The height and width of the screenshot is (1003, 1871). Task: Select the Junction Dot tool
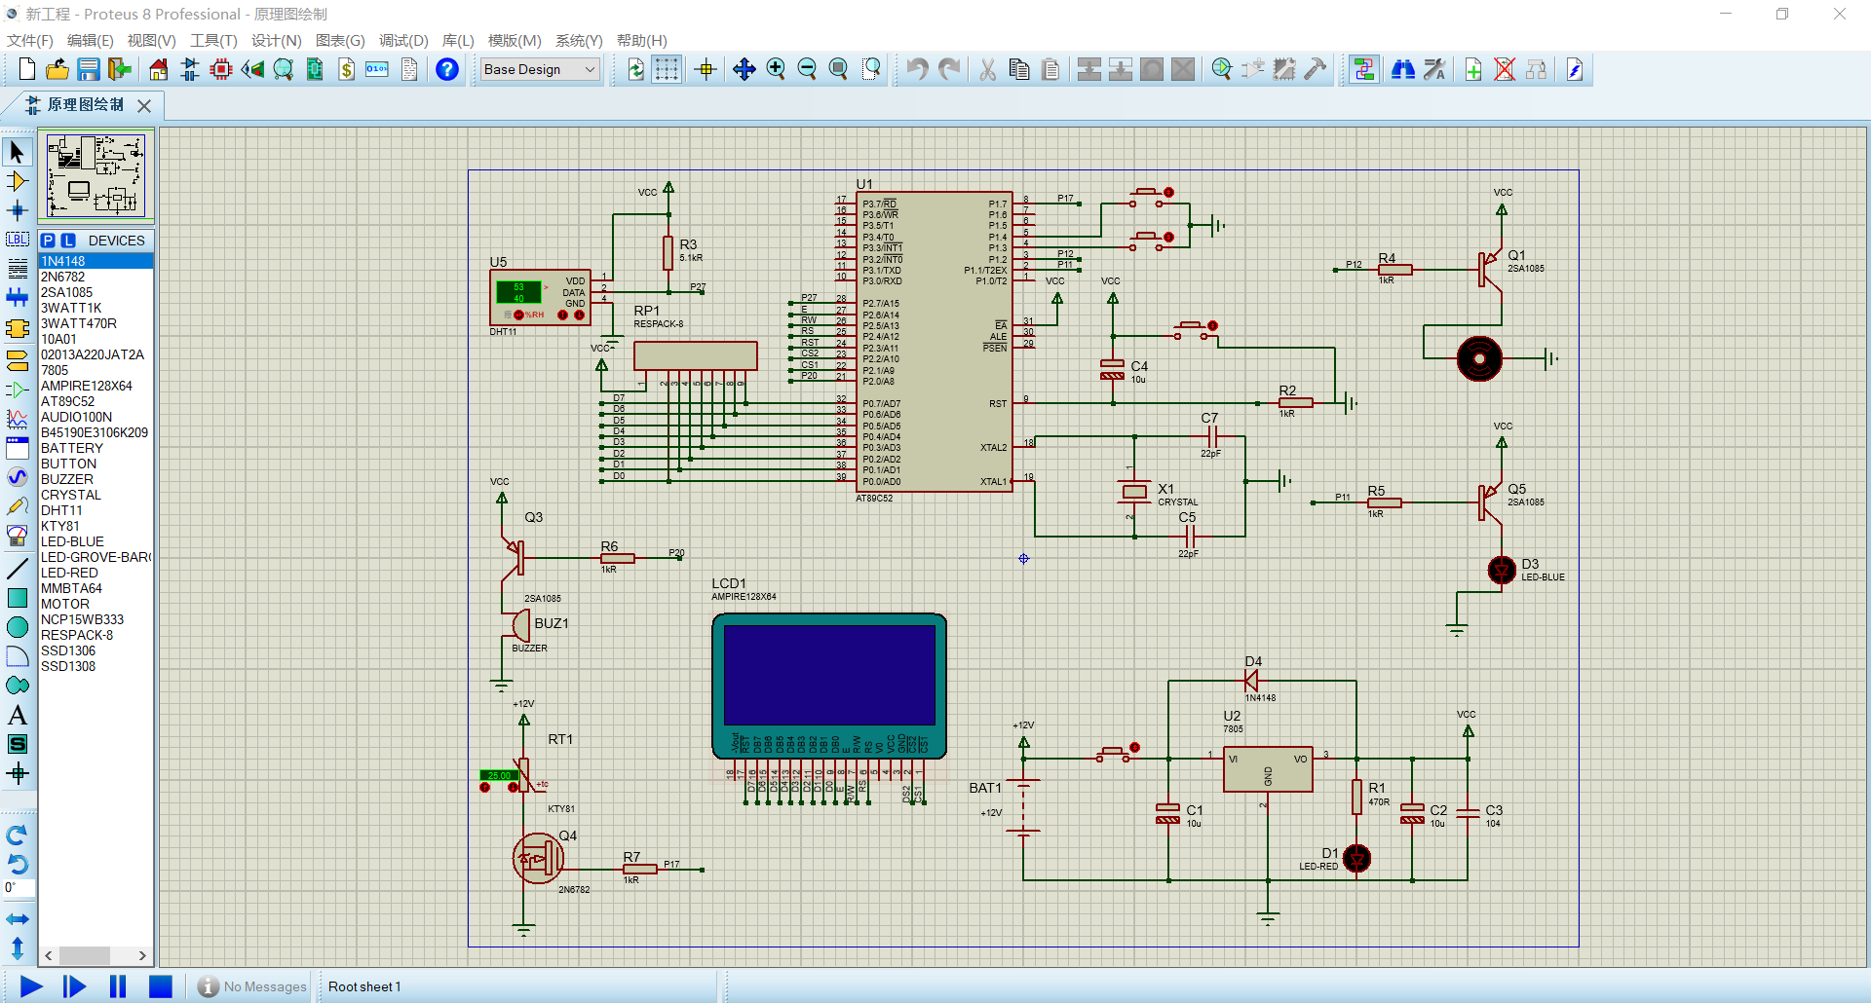click(18, 210)
